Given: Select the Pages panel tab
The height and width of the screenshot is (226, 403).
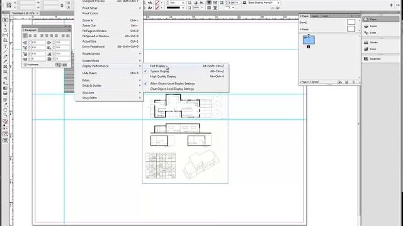Looking at the screenshot, I should [304, 16].
